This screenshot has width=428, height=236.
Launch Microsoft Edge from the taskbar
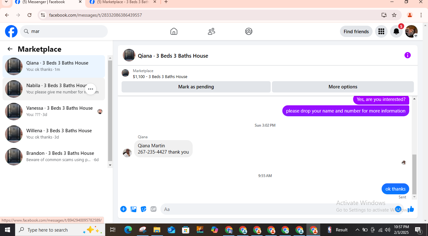[128, 230]
